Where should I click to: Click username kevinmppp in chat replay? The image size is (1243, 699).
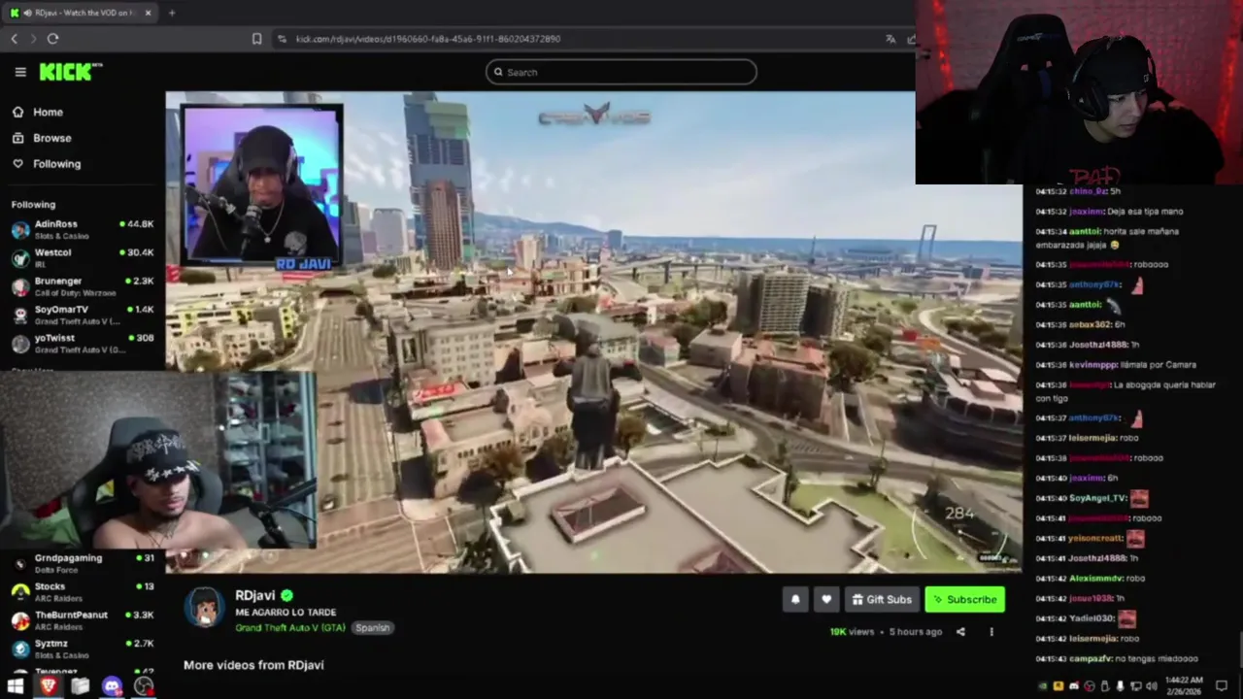[1093, 364]
